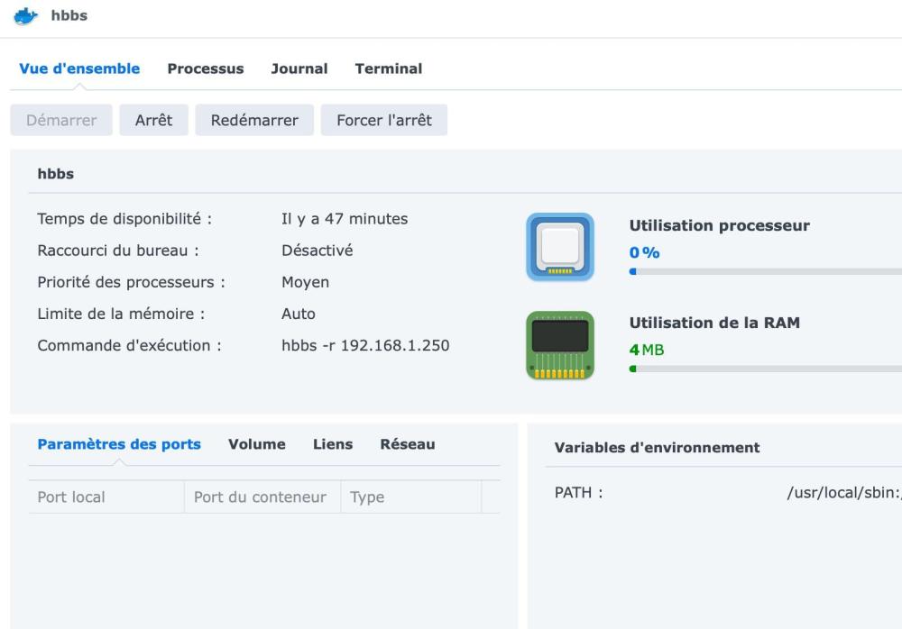This screenshot has height=629, width=902.
Task: Switch to the Journal tab
Action: pos(299,68)
